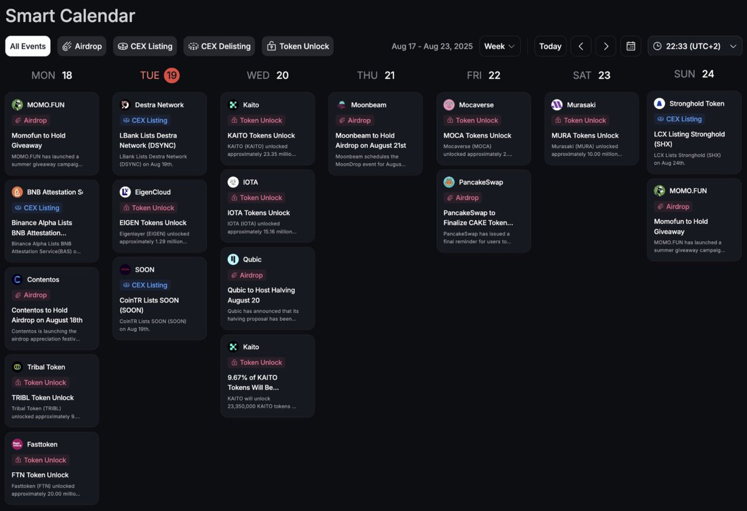The height and width of the screenshot is (511, 747).
Task: Click the Mocaverse logo icon
Action: (449, 104)
